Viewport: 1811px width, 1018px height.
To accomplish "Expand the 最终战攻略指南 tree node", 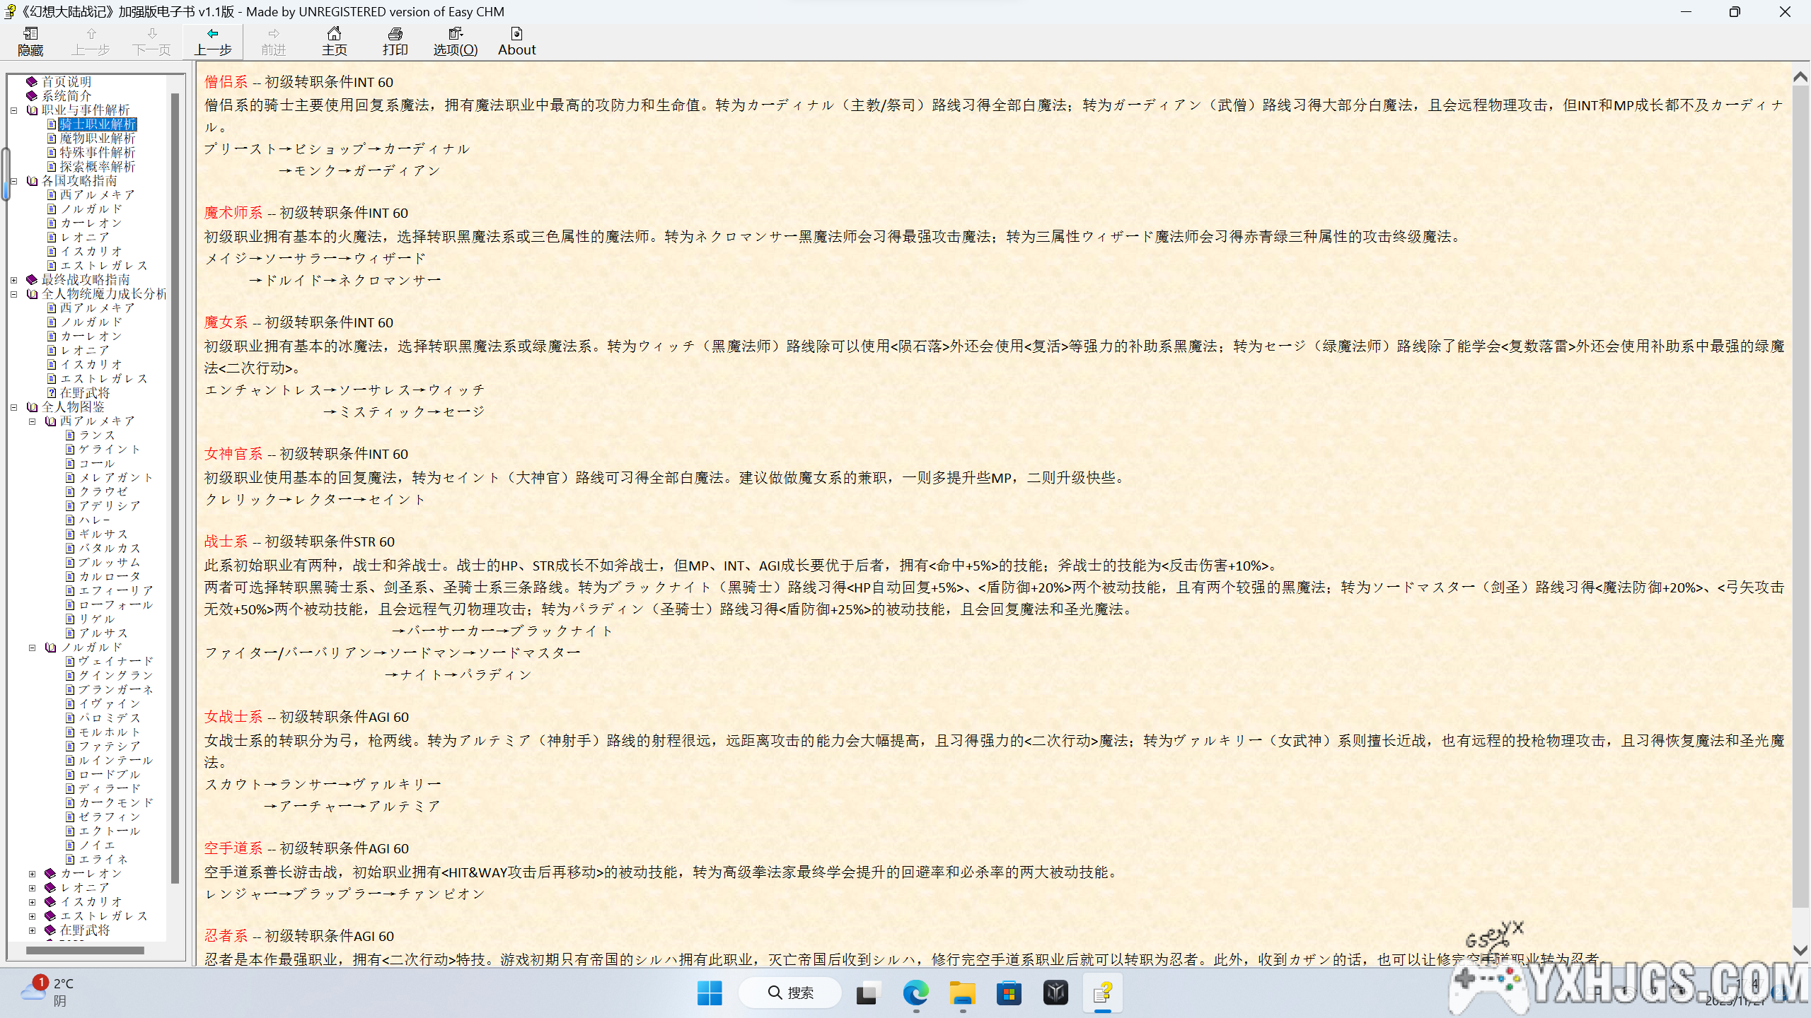I will pos(14,280).
